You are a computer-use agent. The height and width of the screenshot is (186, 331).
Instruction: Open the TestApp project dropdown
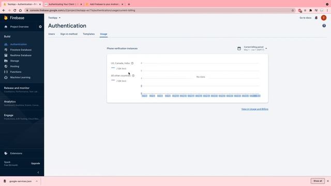point(54,18)
